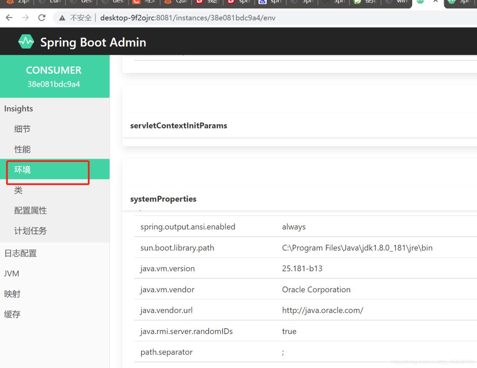Click the green favicon on the rightmost browser tab
The height and width of the screenshot is (368, 477).
pos(451,2)
